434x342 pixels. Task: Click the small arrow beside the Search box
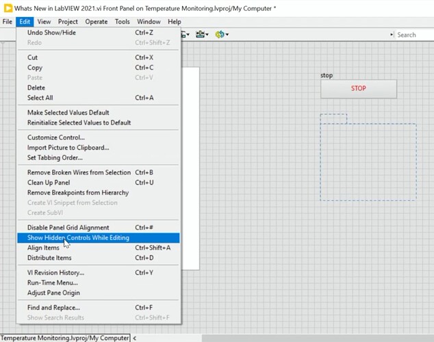tap(392, 35)
